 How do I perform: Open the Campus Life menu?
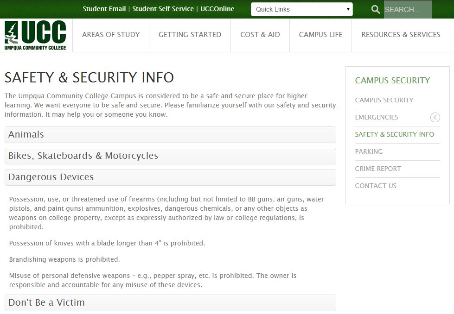click(320, 35)
